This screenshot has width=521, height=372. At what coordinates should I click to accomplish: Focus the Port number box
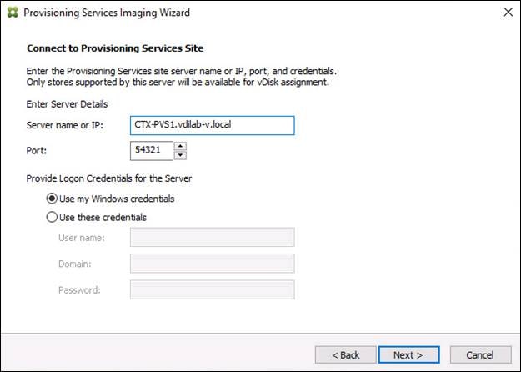(x=151, y=151)
